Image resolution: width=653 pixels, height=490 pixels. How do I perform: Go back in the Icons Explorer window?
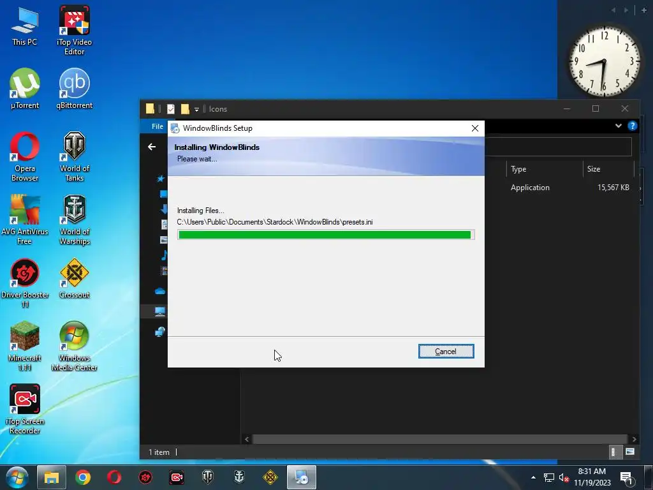[x=152, y=147]
